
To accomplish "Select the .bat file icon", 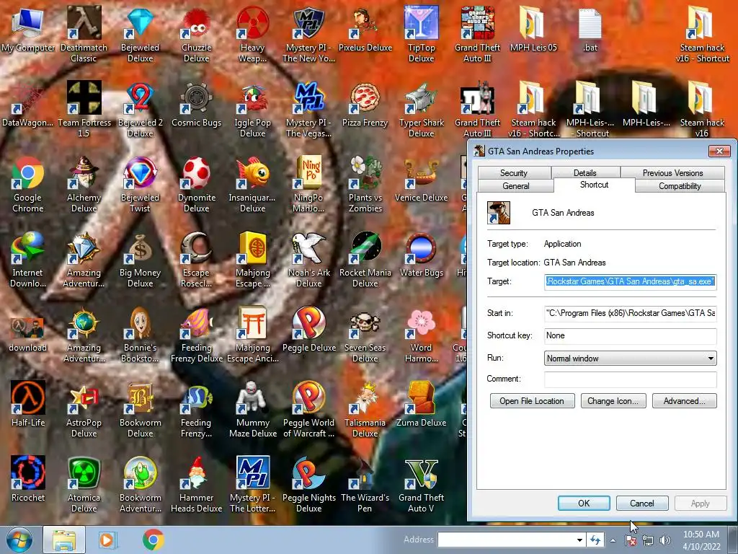I will [x=590, y=22].
